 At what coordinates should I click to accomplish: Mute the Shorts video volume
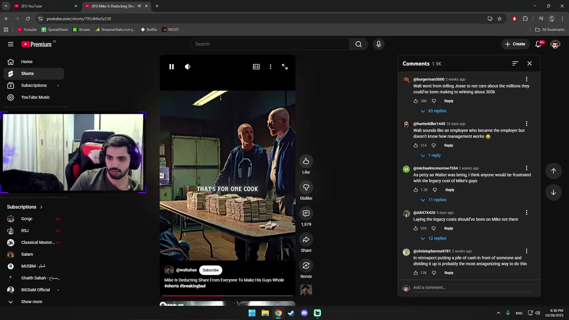point(188,67)
